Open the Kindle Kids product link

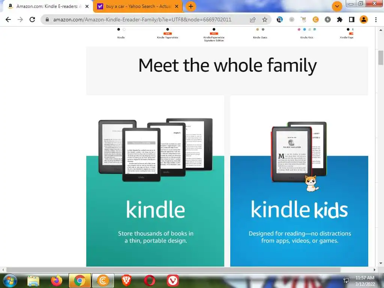(x=307, y=37)
